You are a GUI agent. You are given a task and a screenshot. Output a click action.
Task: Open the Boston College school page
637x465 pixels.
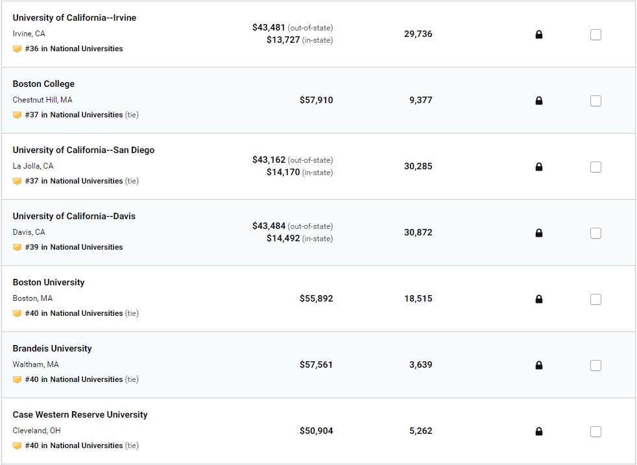pyautogui.click(x=43, y=84)
